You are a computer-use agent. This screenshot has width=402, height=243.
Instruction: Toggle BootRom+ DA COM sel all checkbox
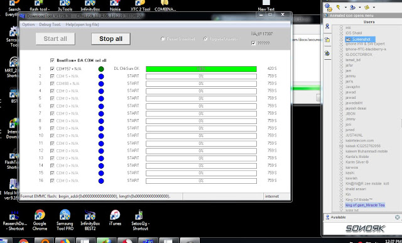click(52, 60)
